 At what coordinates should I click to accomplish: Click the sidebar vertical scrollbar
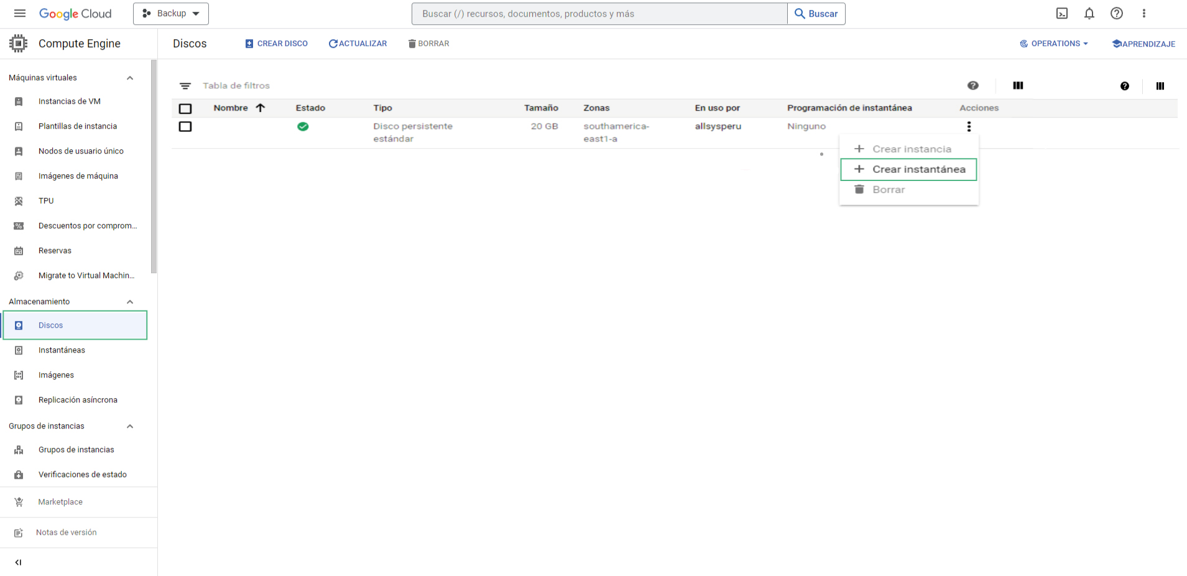pos(154,167)
